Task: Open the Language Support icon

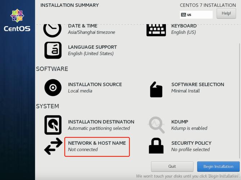Action: point(53,50)
